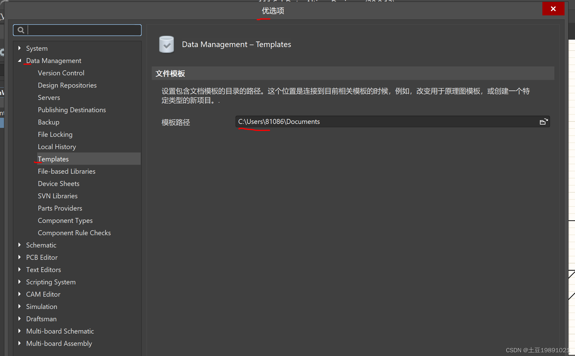Viewport: 575px width, 356px height.
Task: Focus the preferences search box
Action: pyautogui.click(x=83, y=30)
